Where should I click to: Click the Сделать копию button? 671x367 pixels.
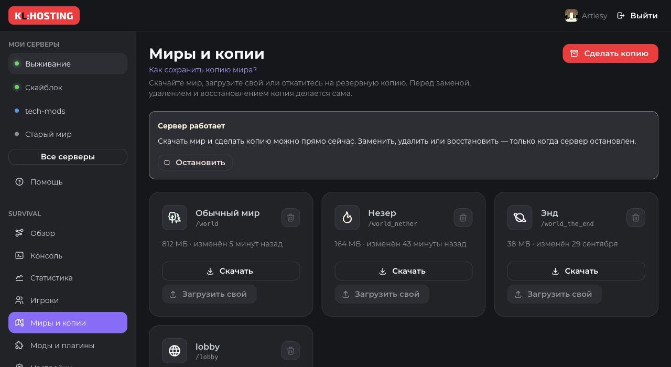(x=610, y=53)
